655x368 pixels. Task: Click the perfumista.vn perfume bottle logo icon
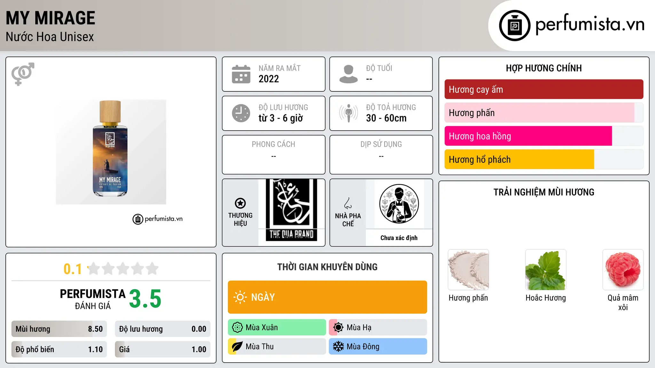(515, 26)
